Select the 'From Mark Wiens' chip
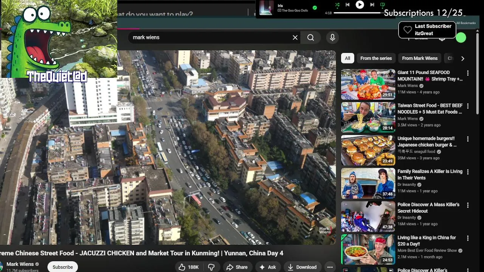This screenshot has height=272, width=484. (420, 58)
